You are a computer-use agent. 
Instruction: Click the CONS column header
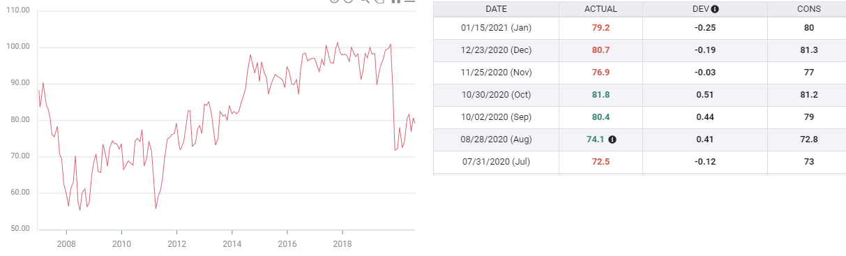tap(809, 9)
